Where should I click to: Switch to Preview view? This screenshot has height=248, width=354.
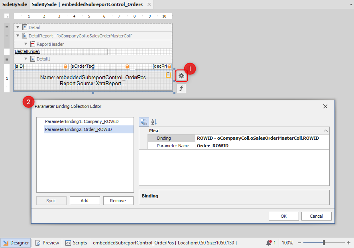click(x=47, y=243)
